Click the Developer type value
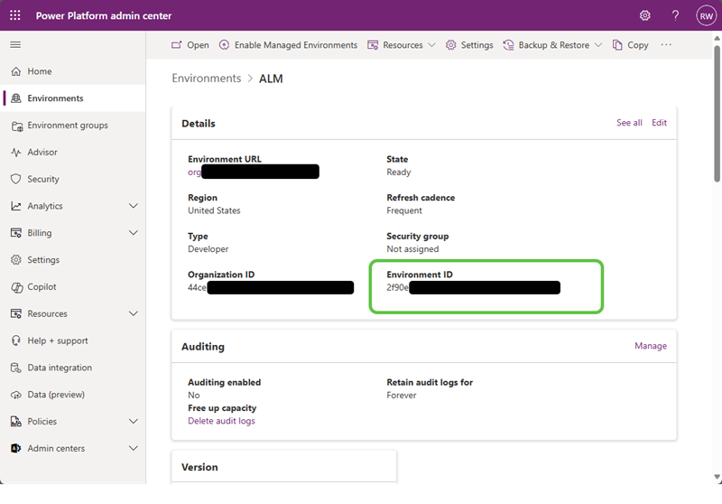722x504 pixels. [208, 248]
